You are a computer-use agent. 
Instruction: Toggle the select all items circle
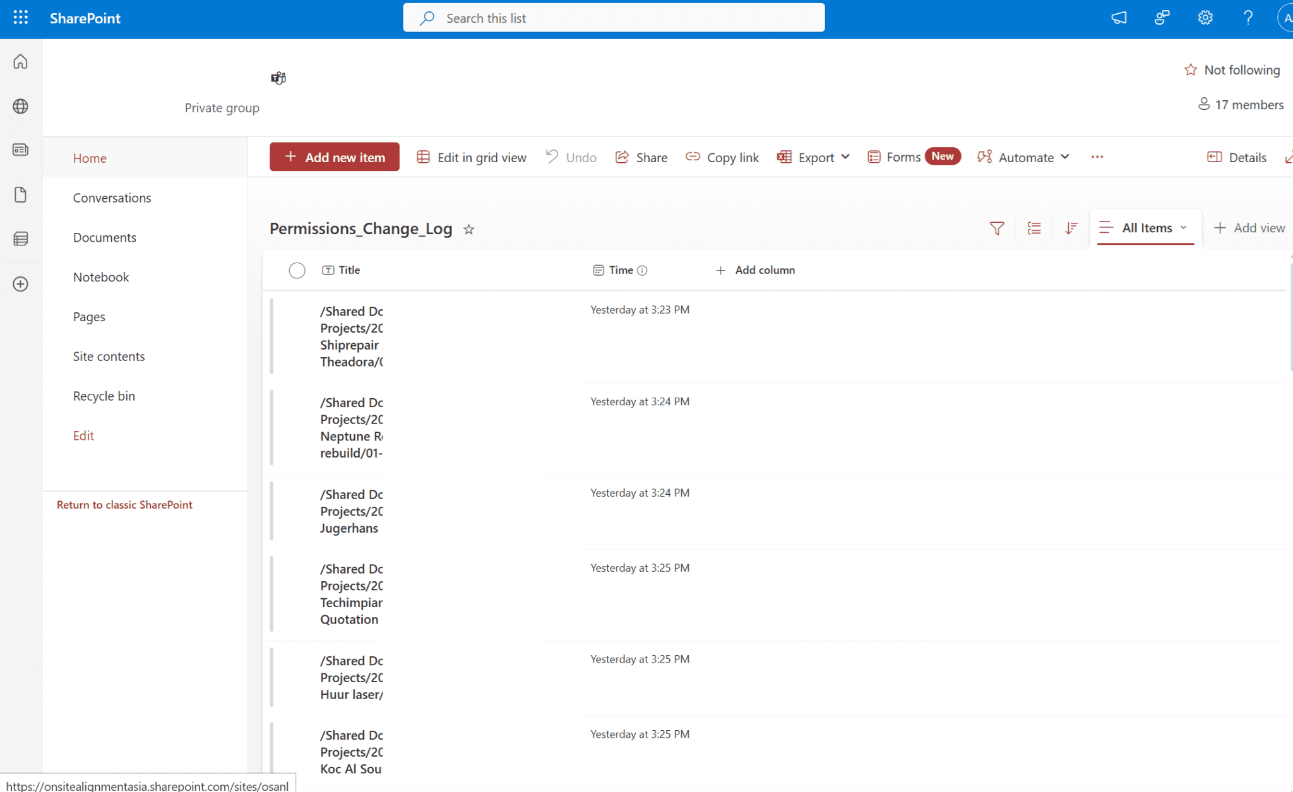297,270
